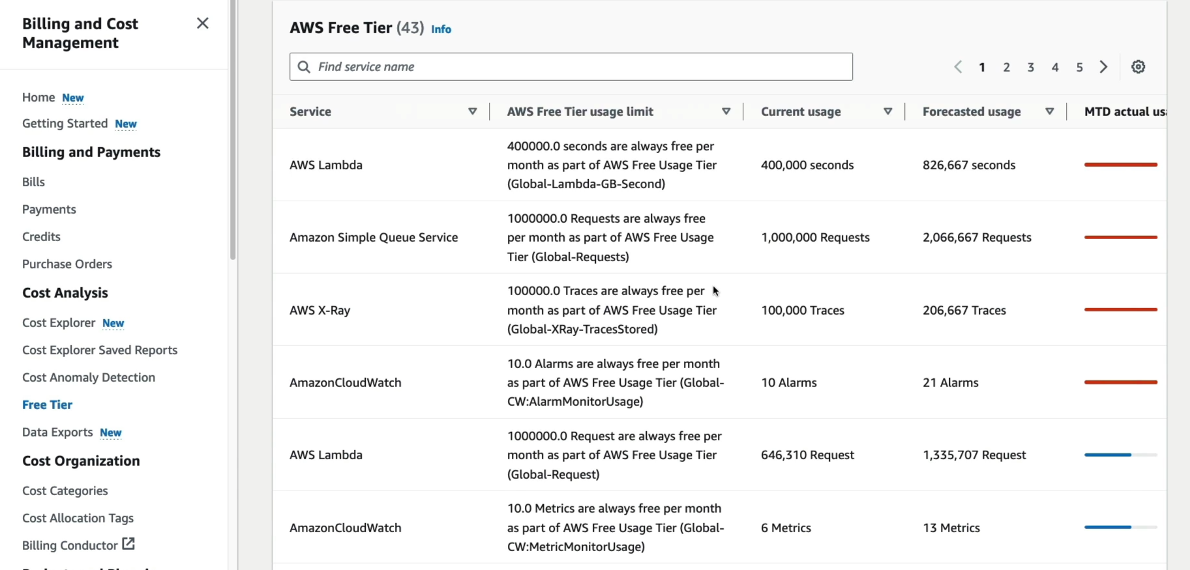
Task: Open Home in the sidebar
Action: click(38, 97)
